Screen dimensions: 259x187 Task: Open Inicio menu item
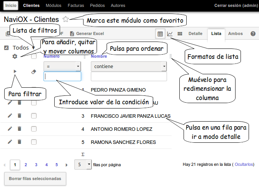[x=11, y=5]
